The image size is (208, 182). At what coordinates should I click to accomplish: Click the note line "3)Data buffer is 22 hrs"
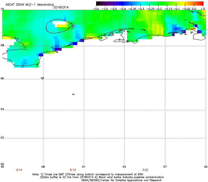102,177
